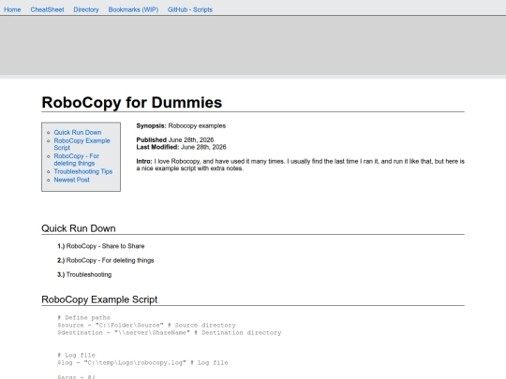Visit the GitHub - Scripts link

(x=189, y=9)
